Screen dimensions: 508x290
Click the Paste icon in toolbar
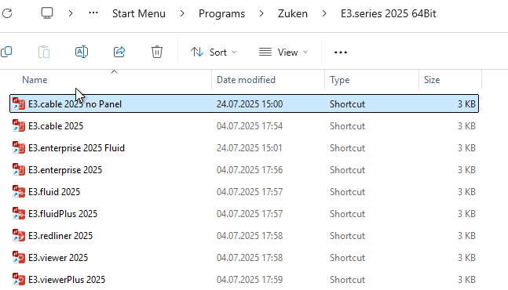[44, 52]
